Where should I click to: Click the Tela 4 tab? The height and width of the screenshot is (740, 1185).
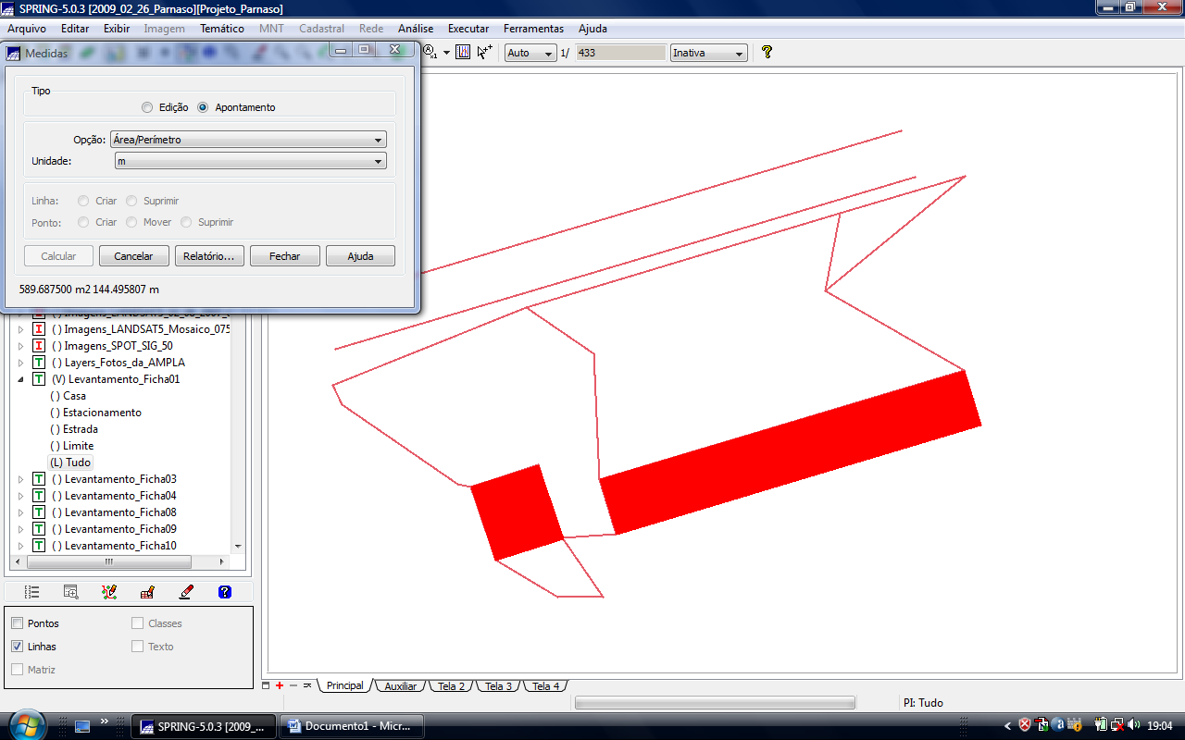pos(545,686)
